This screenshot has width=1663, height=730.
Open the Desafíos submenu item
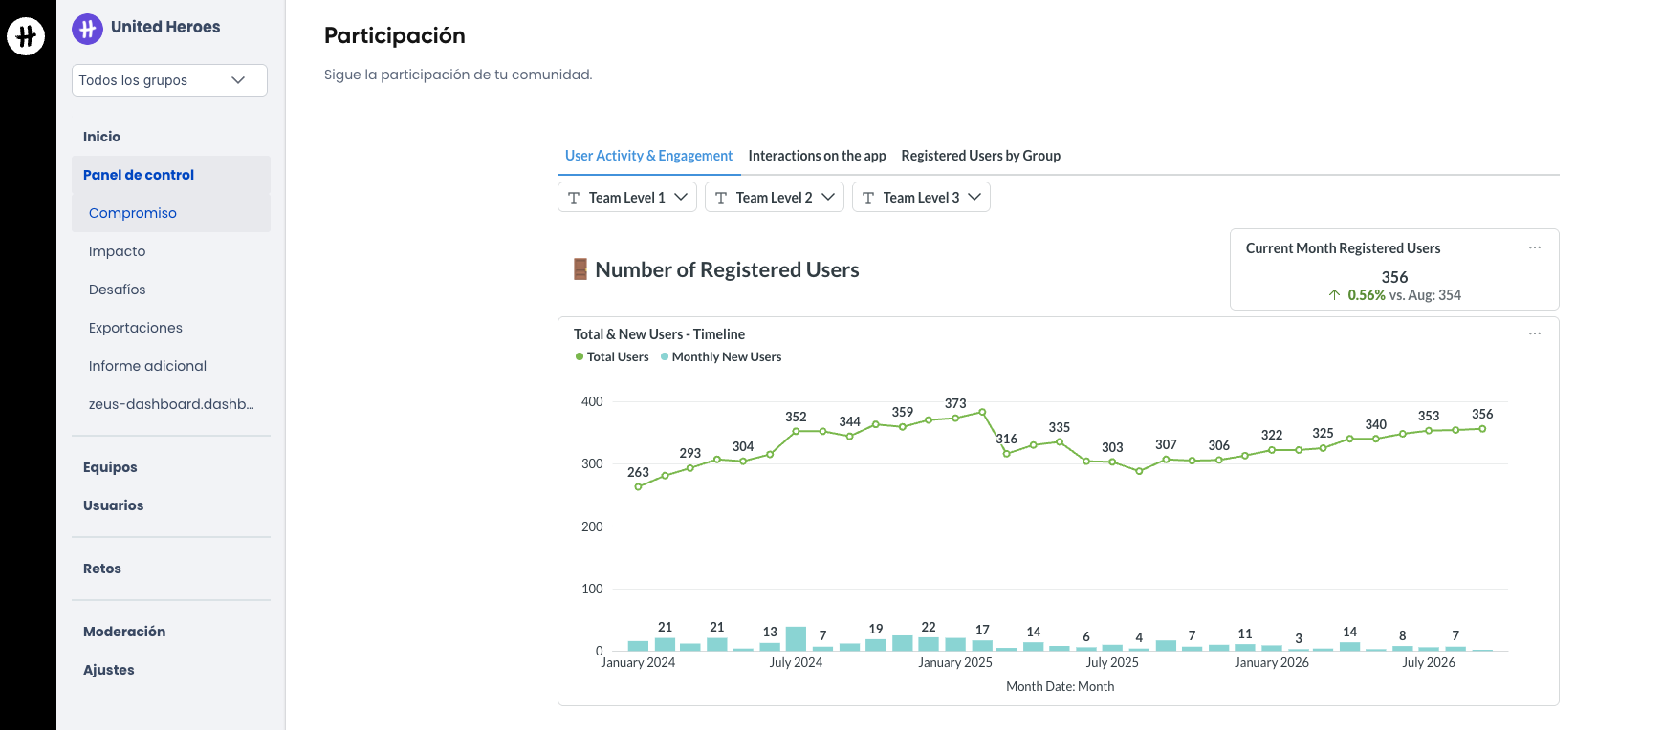click(117, 290)
